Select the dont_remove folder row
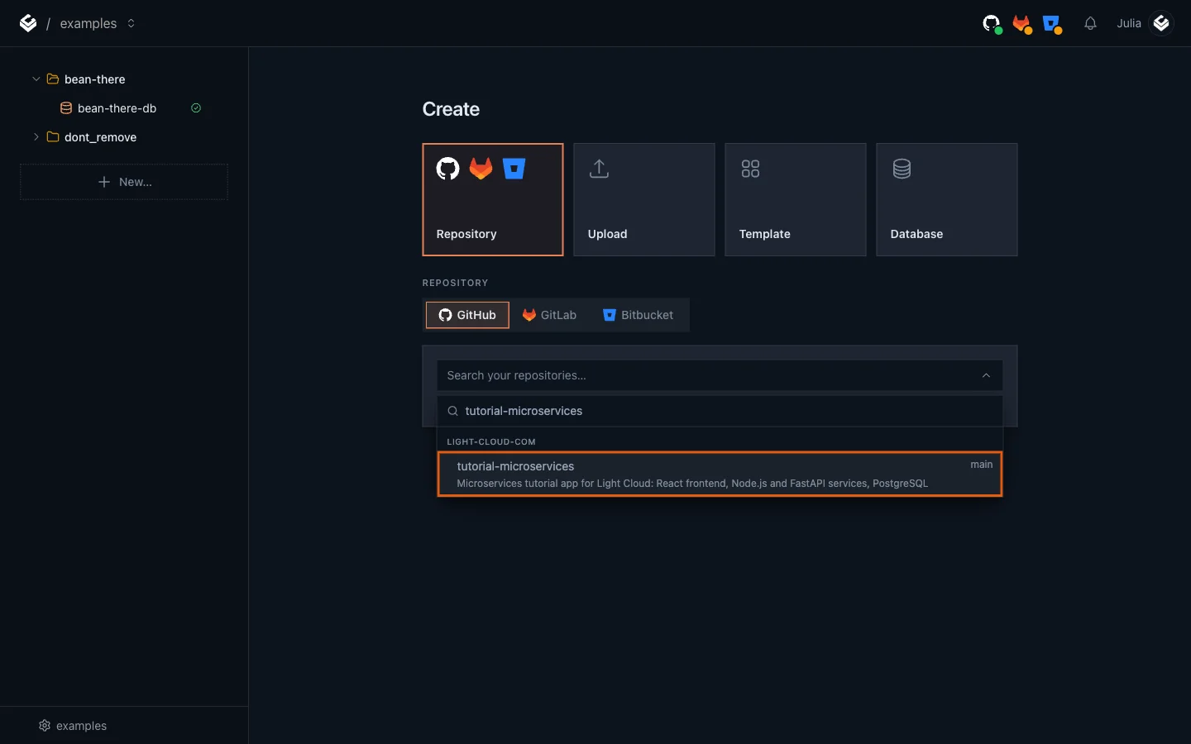Viewport: 1191px width, 744px height. pos(124,137)
